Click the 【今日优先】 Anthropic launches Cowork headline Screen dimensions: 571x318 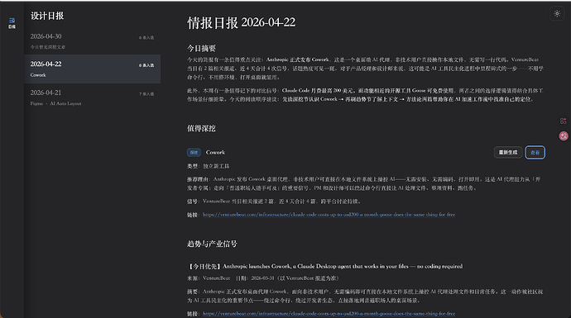coord(325,266)
